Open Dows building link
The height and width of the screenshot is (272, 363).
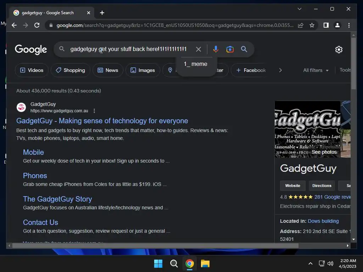(323, 221)
